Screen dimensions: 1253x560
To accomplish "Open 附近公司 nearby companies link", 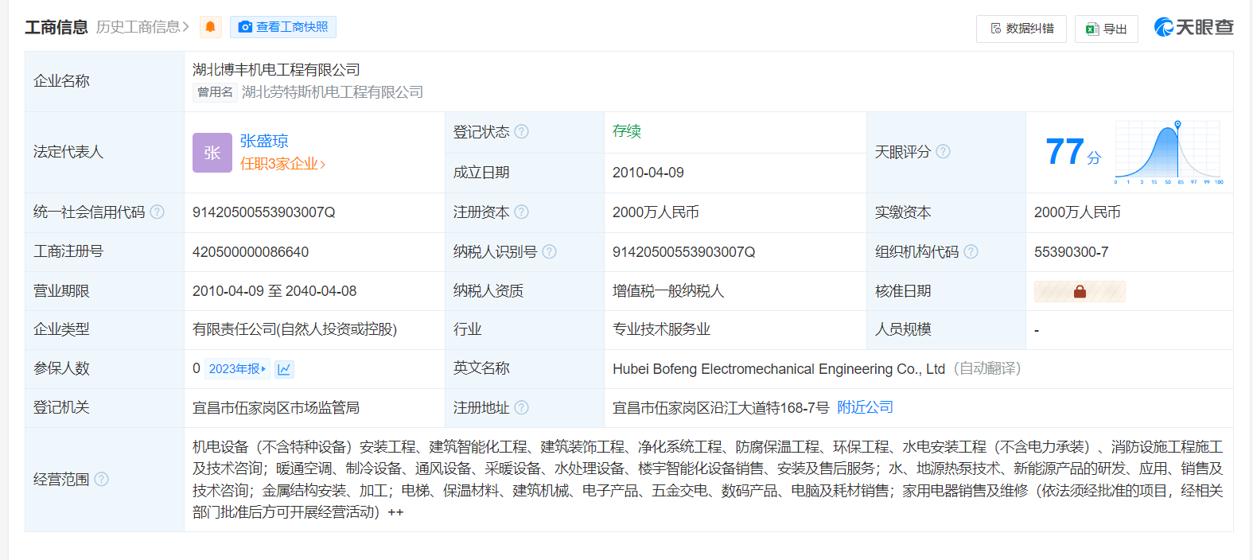I will click(x=866, y=408).
